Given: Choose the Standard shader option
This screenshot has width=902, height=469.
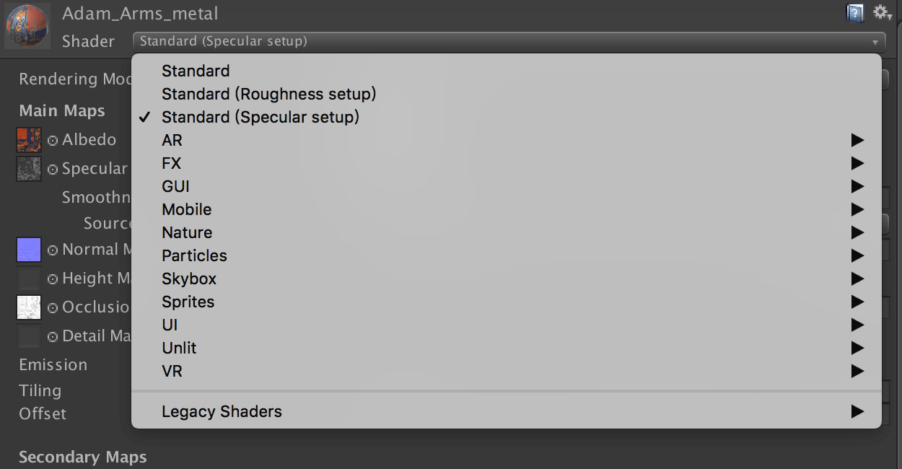Looking at the screenshot, I should pyautogui.click(x=196, y=71).
